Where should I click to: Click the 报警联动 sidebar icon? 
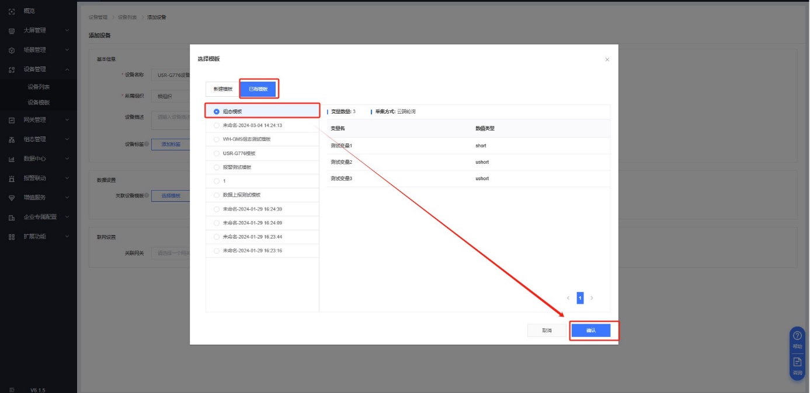[x=12, y=178]
